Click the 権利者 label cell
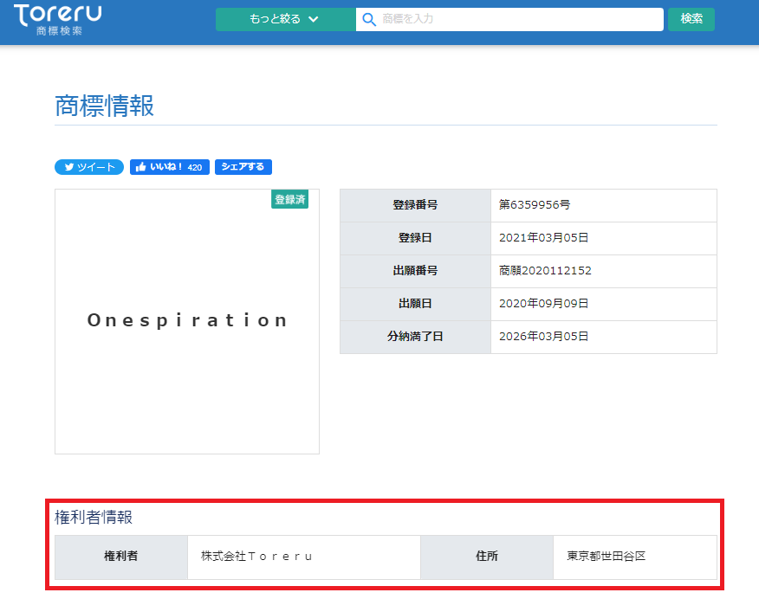The width and height of the screenshot is (759, 599). tap(121, 557)
